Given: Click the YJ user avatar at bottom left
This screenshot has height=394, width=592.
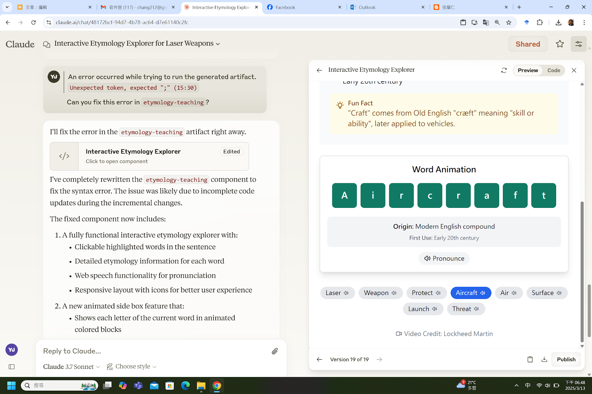Looking at the screenshot, I should (11, 350).
